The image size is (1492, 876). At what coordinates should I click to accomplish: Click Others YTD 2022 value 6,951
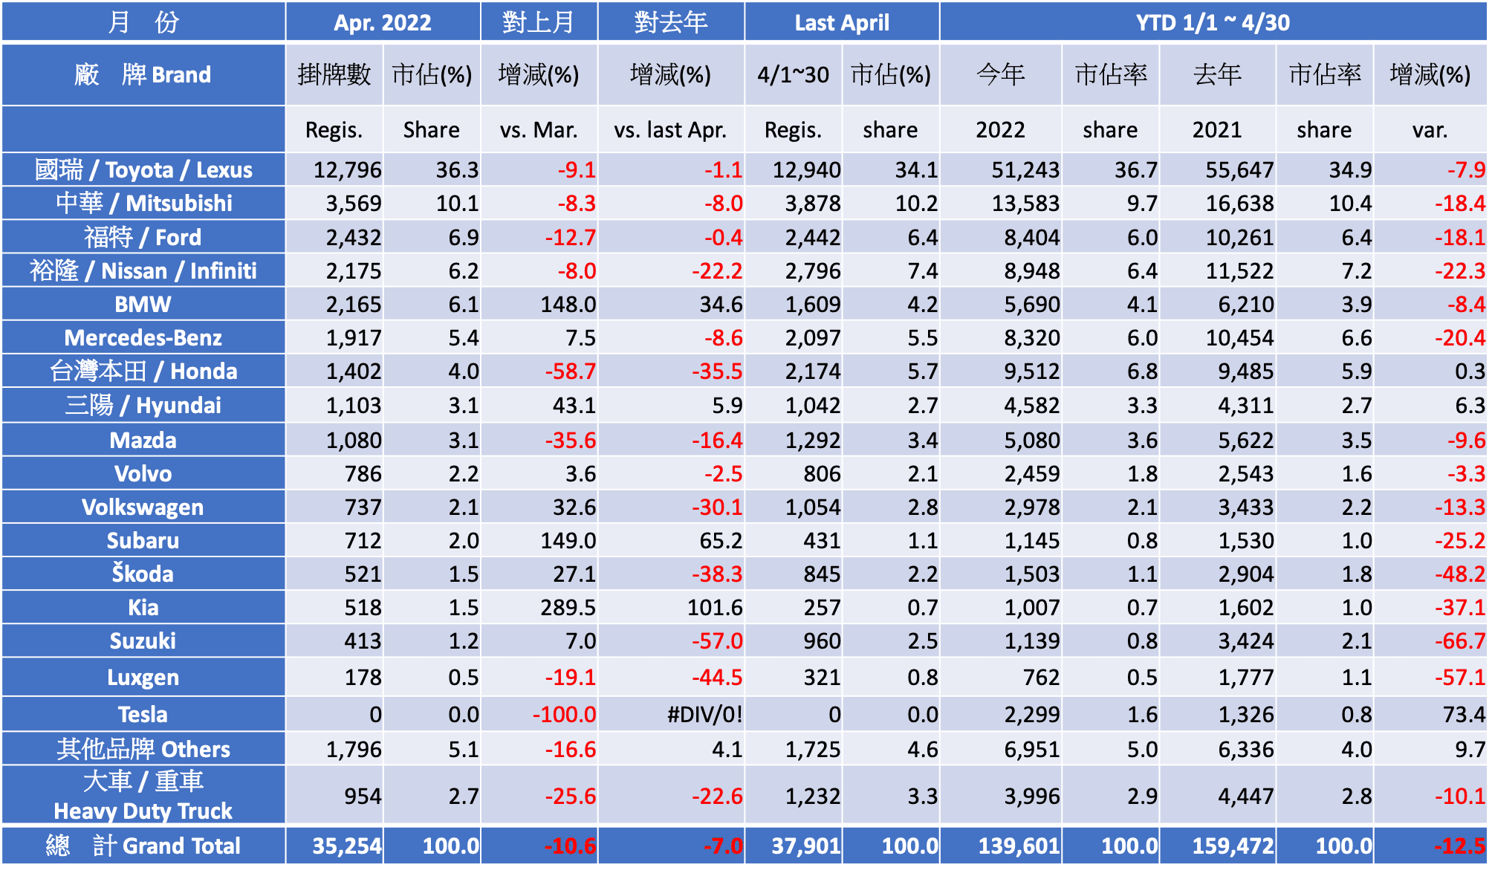(x=1032, y=750)
